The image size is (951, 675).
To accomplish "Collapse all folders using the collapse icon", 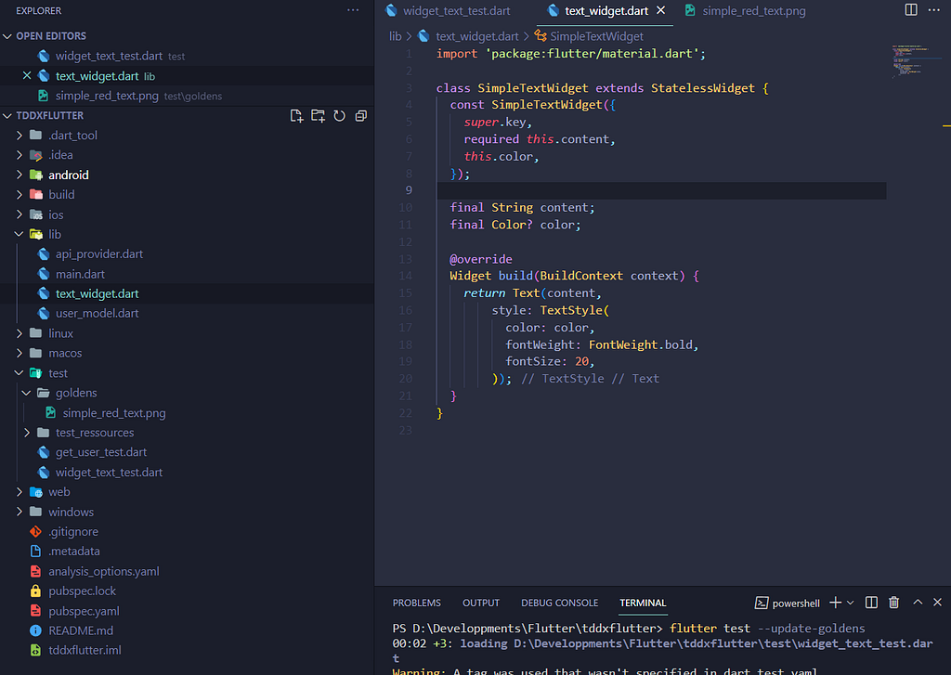I will (361, 116).
